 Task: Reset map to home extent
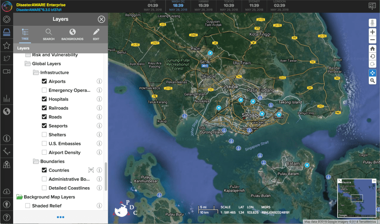tap(372, 49)
